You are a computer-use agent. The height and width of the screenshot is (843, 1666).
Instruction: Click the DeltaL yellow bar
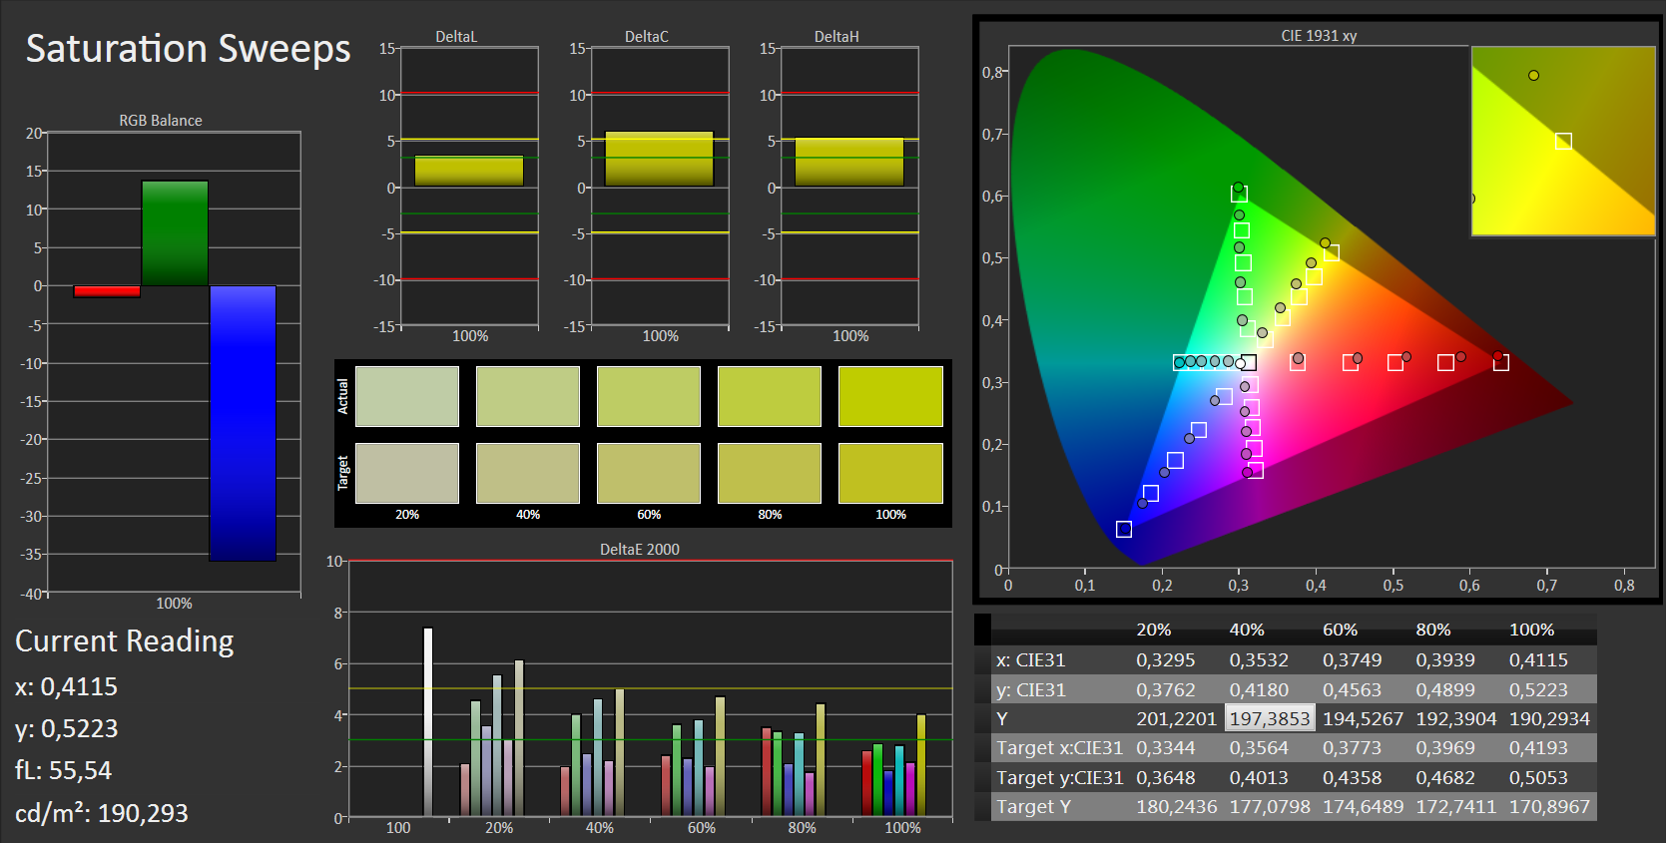click(x=469, y=171)
